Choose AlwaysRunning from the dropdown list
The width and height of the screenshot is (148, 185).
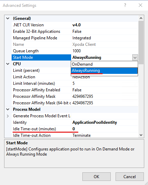[x=104, y=70]
